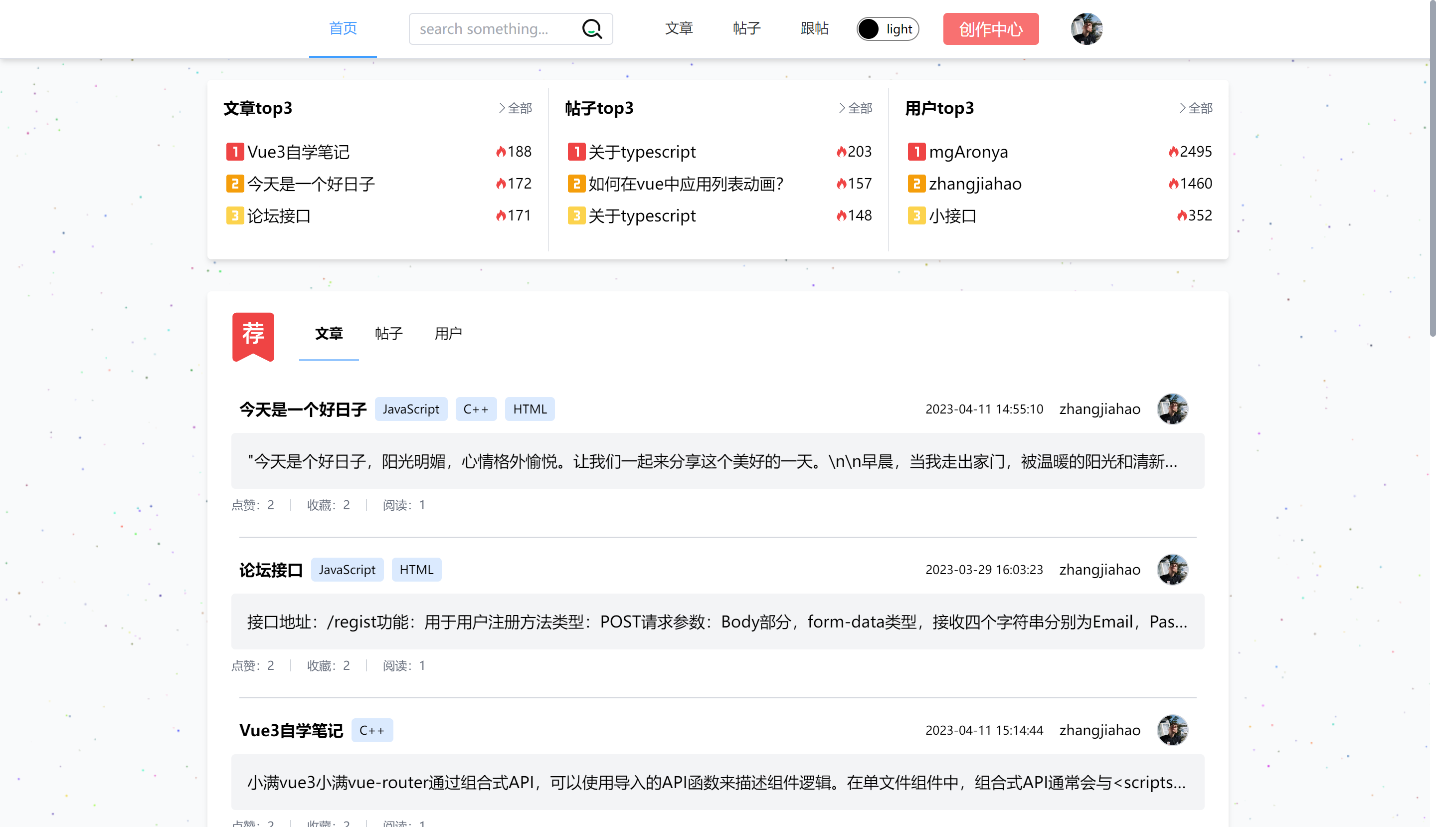Open article title Vue3自学笔记 in recommendation list
This screenshot has width=1436, height=827.
[x=291, y=730]
